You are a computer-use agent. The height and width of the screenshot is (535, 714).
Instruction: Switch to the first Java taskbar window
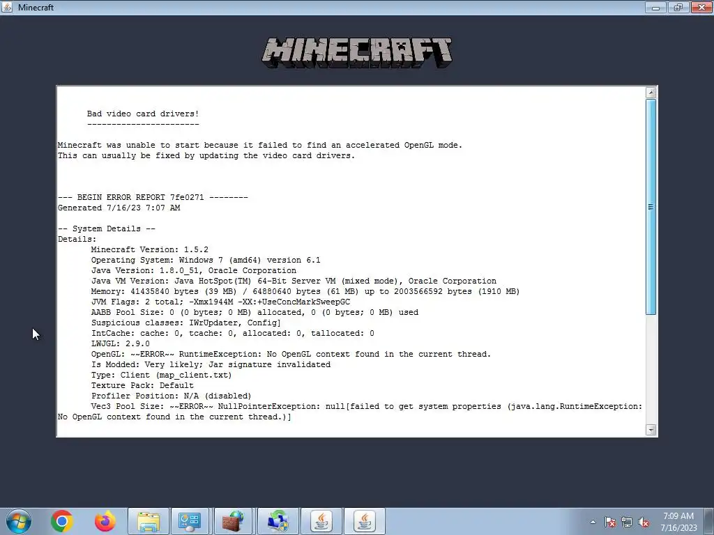click(321, 521)
